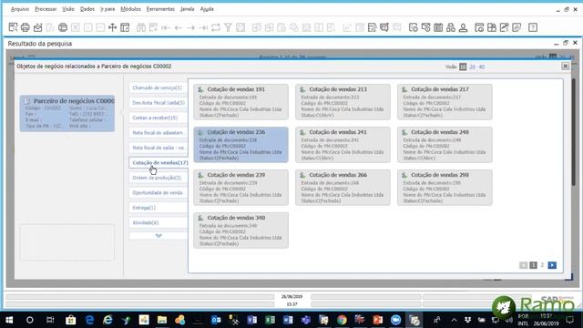The width and height of the screenshot is (583, 328).
Task: Open the Dados menu
Action: pos(87,9)
